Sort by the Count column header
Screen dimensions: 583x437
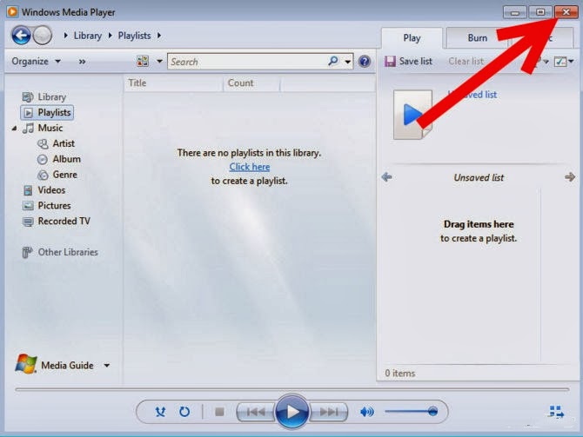point(252,83)
